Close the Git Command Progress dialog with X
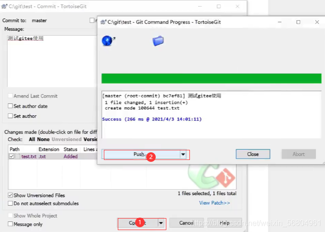Viewport: 325px width, 232px height. tap(317, 22)
